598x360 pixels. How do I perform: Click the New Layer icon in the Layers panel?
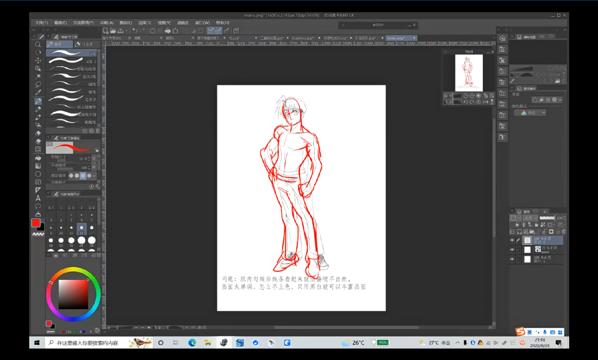tap(519, 231)
